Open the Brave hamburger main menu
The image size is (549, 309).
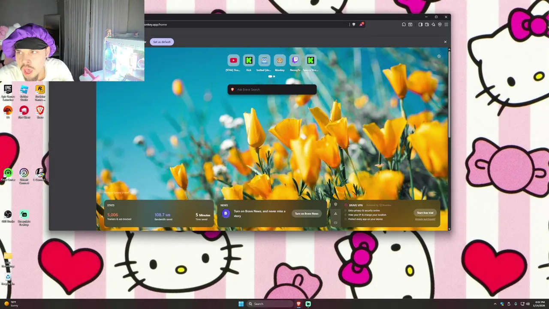446,24
